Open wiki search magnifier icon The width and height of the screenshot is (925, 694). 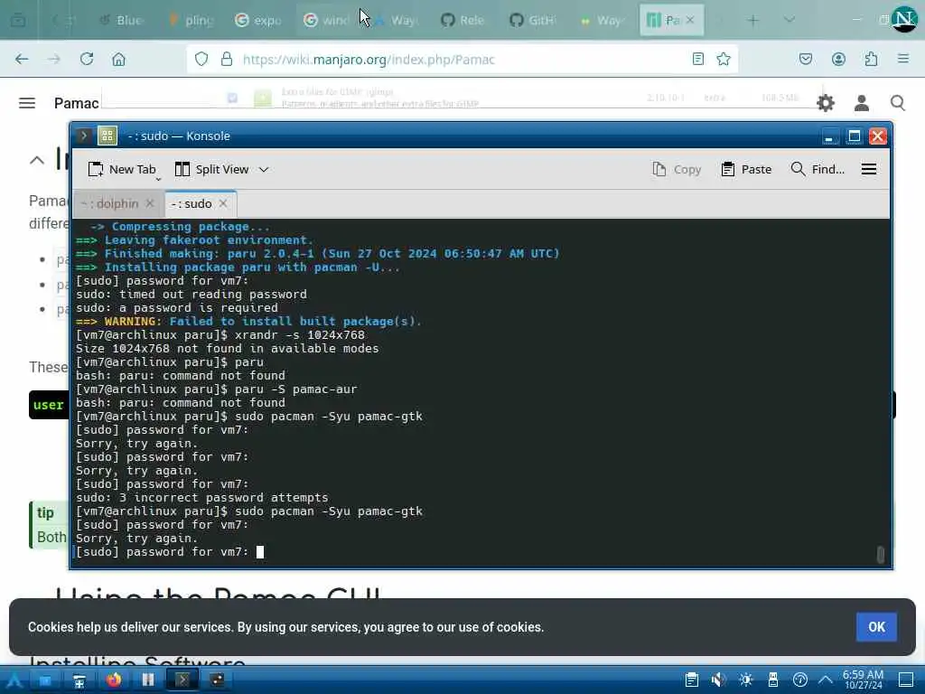click(x=898, y=103)
